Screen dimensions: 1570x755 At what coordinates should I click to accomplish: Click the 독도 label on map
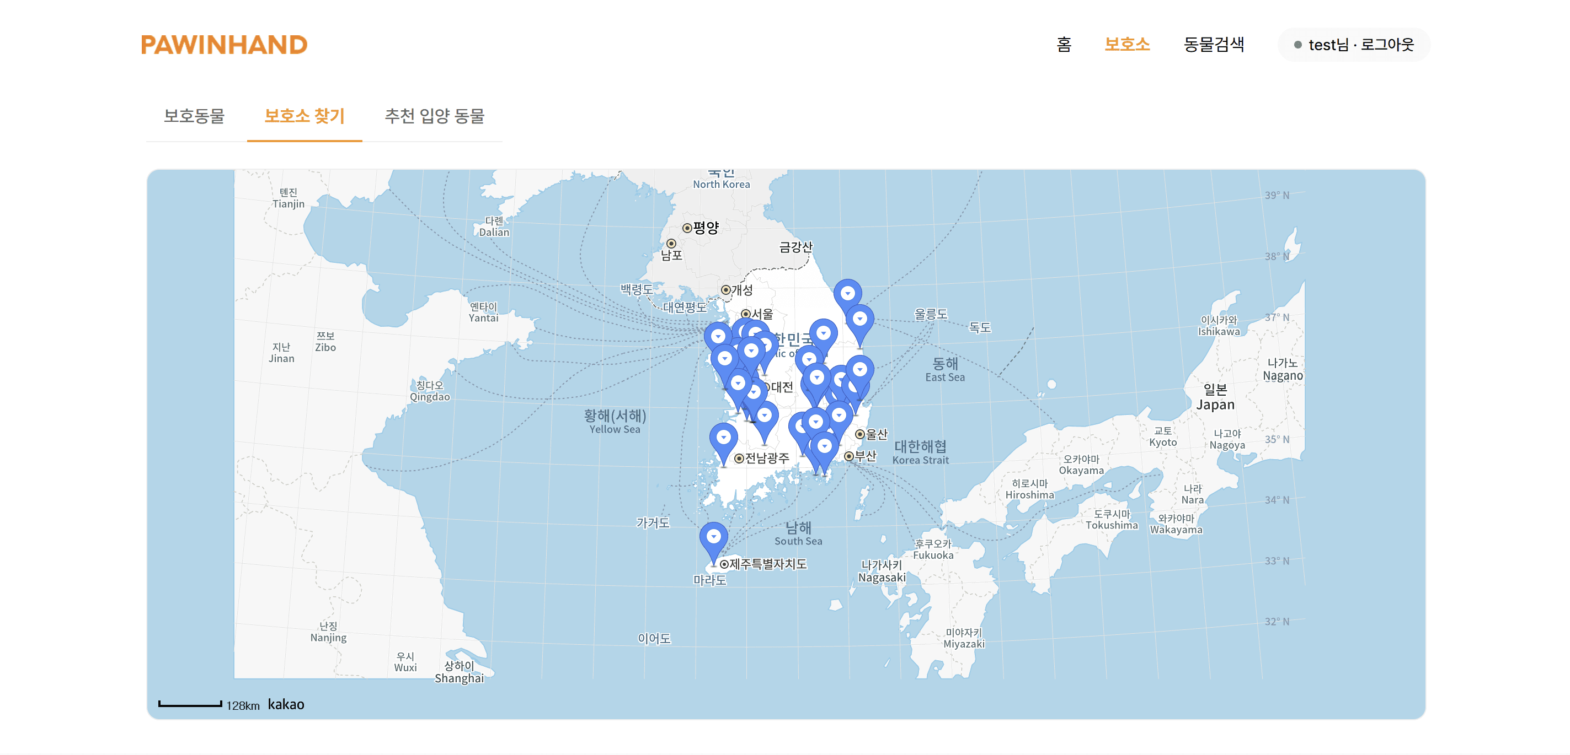(980, 327)
